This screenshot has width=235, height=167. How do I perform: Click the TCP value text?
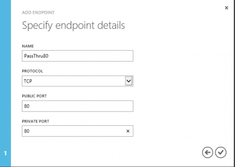coord(28,81)
